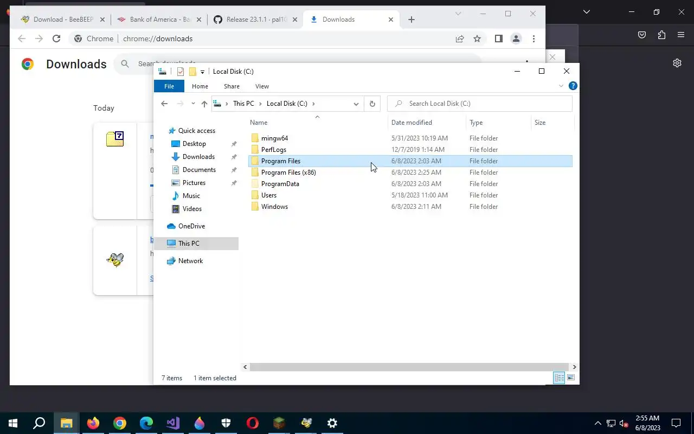694x434 pixels.
Task: Open Music in the navigation pane
Action: 191,196
